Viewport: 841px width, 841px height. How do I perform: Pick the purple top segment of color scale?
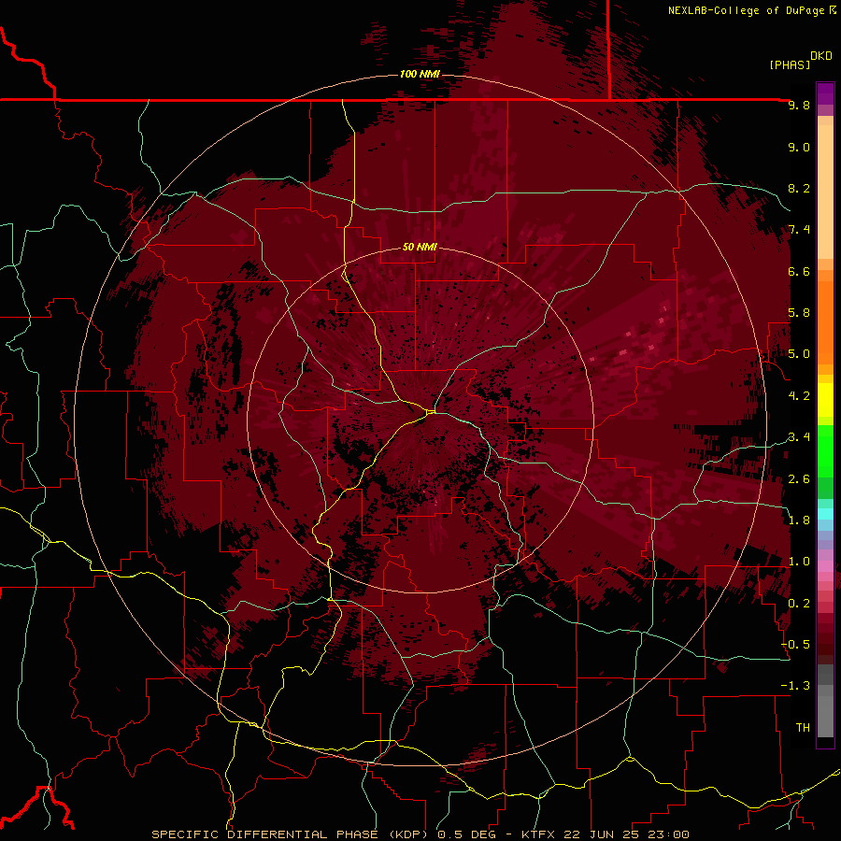coord(825,93)
